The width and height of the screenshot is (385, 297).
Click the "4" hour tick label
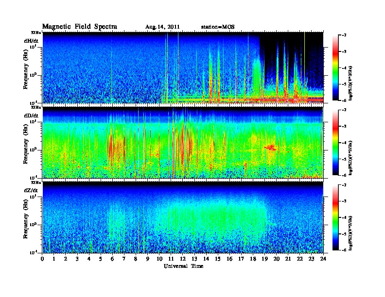(x=89, y=259)
